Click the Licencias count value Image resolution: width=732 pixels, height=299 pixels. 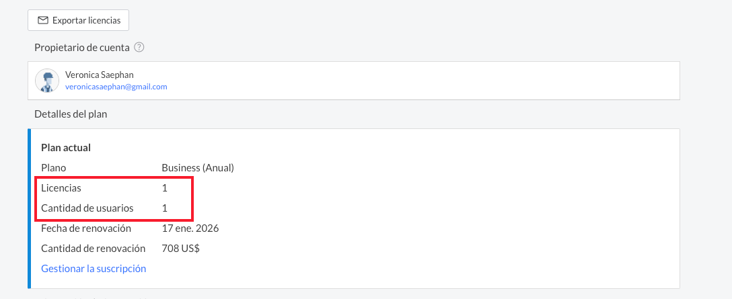(x=165, y=188)
